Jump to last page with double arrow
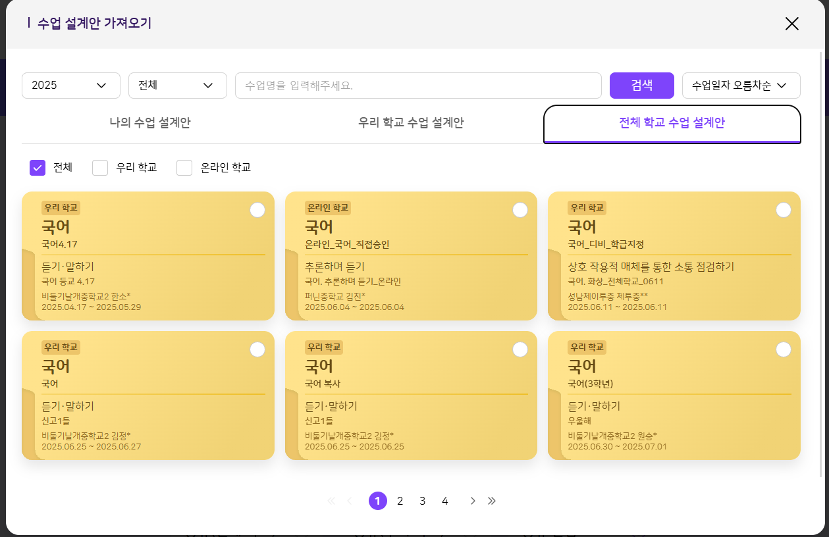 492,501
